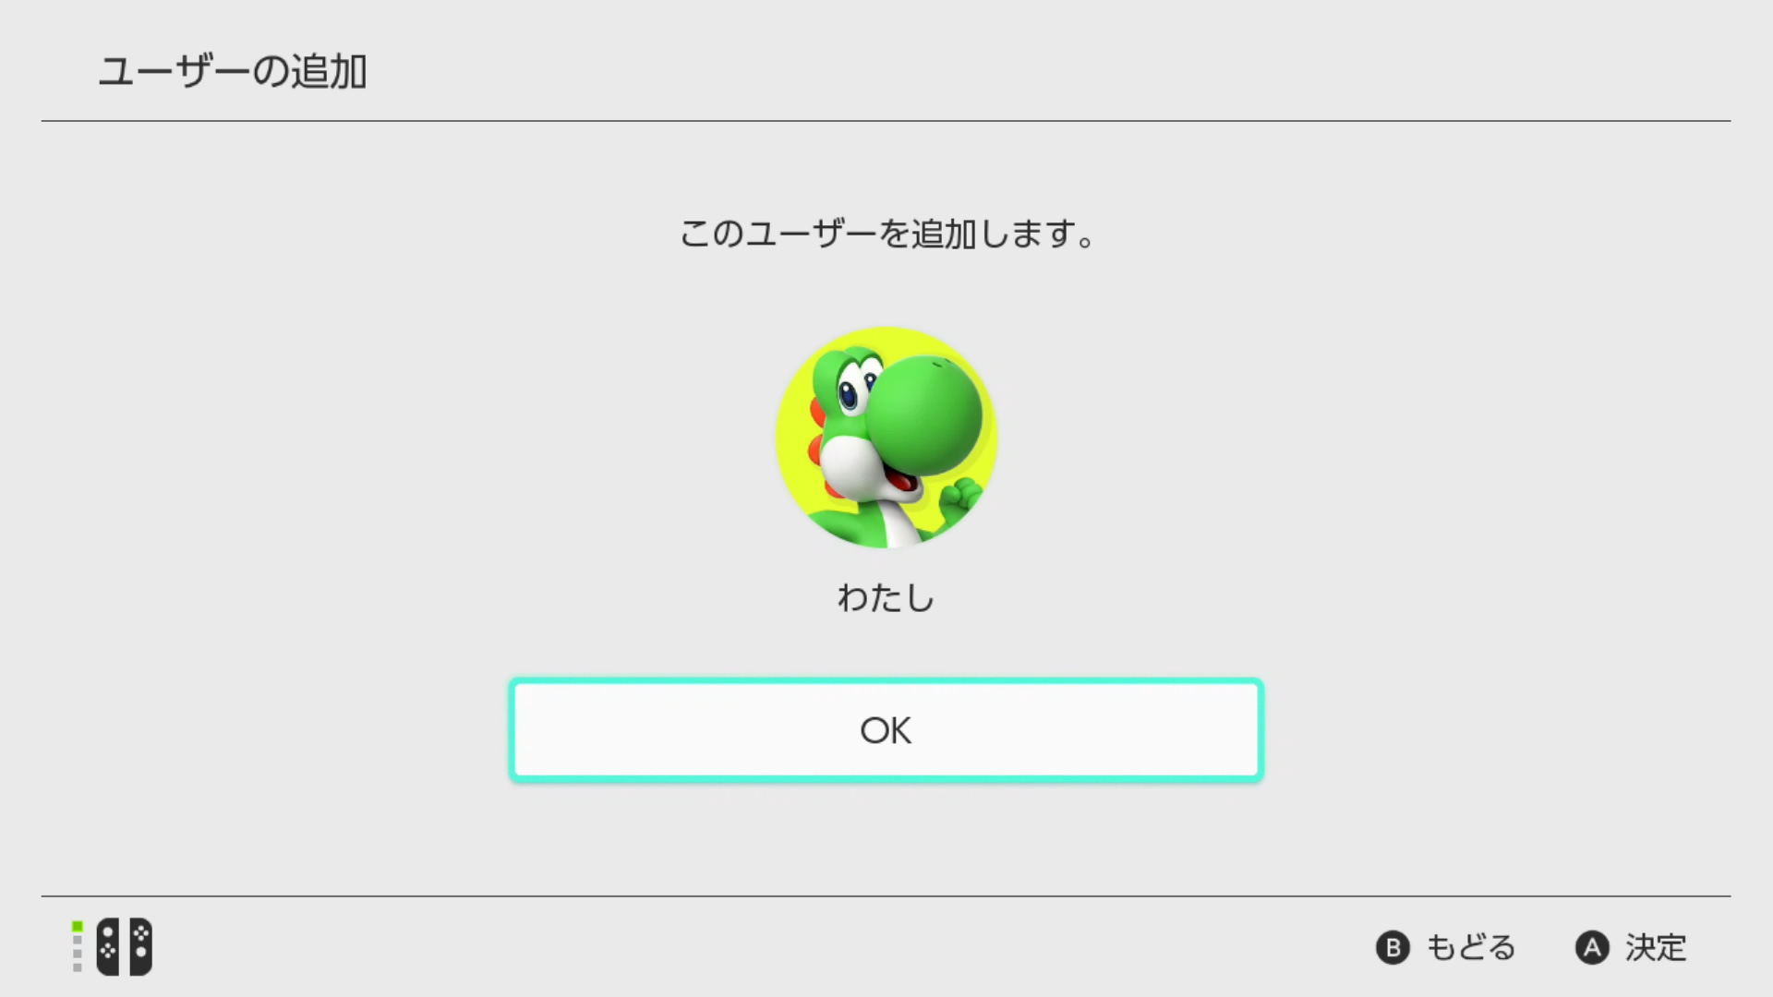Select the right Joy-Con icon
The height and width of the screenshot is (997, 1773).
tap(140, 946)
